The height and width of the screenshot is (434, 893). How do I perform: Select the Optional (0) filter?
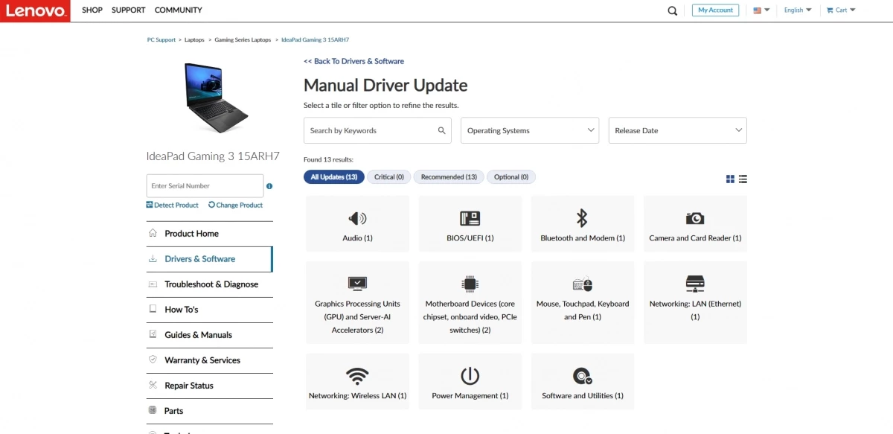pyautogui.click(x=511, y=177)
